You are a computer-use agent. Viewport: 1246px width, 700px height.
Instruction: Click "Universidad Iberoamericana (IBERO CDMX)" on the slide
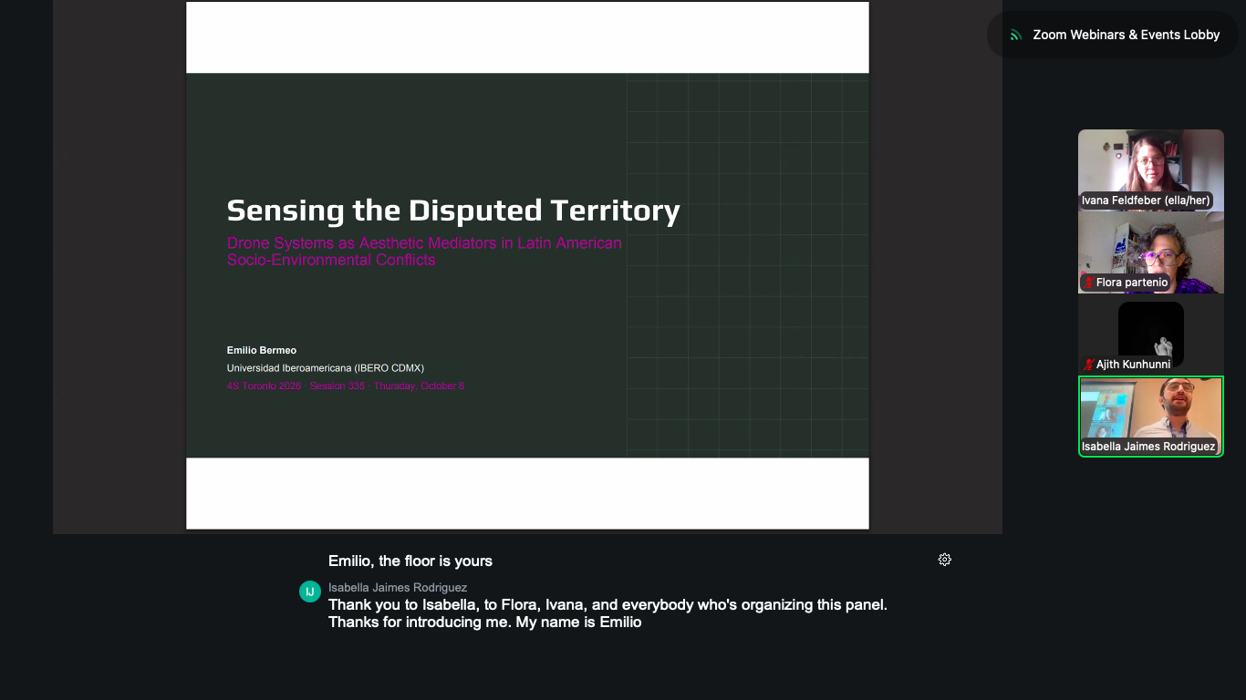(x=326, y=368)
